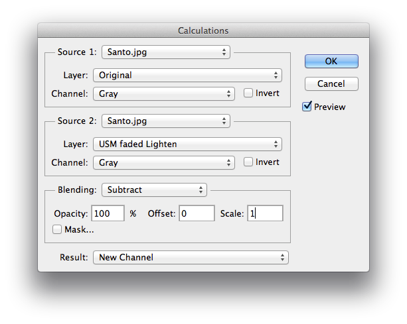Open Source 1 Layer dropdown showing Original
This screenshot has width=407, height=324.
point(187,76)
